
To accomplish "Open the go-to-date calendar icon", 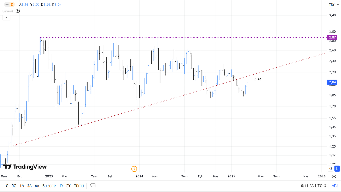I will coord(93,186).
